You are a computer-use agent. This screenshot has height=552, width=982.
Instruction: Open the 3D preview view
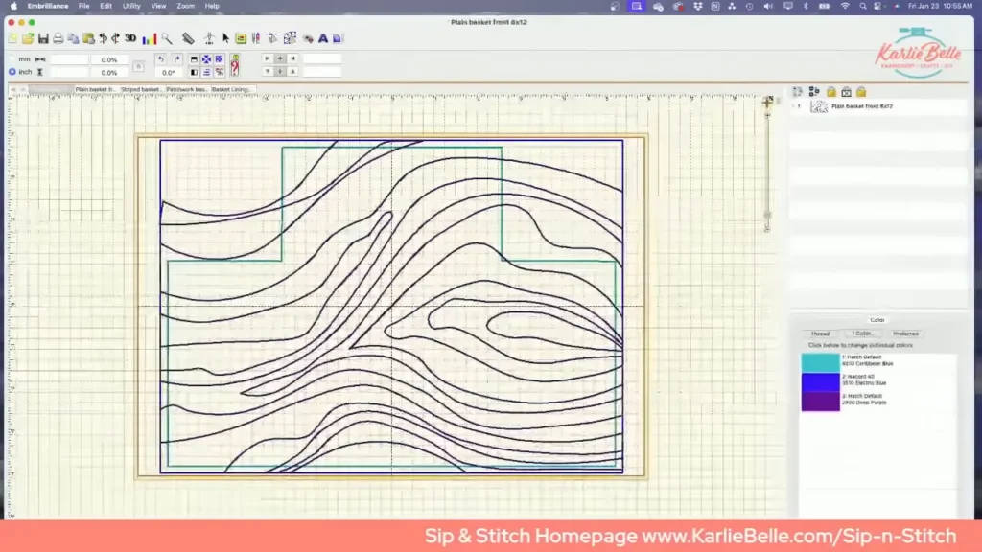131,40
